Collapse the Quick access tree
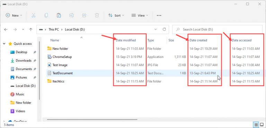 [x=4, y=44]
